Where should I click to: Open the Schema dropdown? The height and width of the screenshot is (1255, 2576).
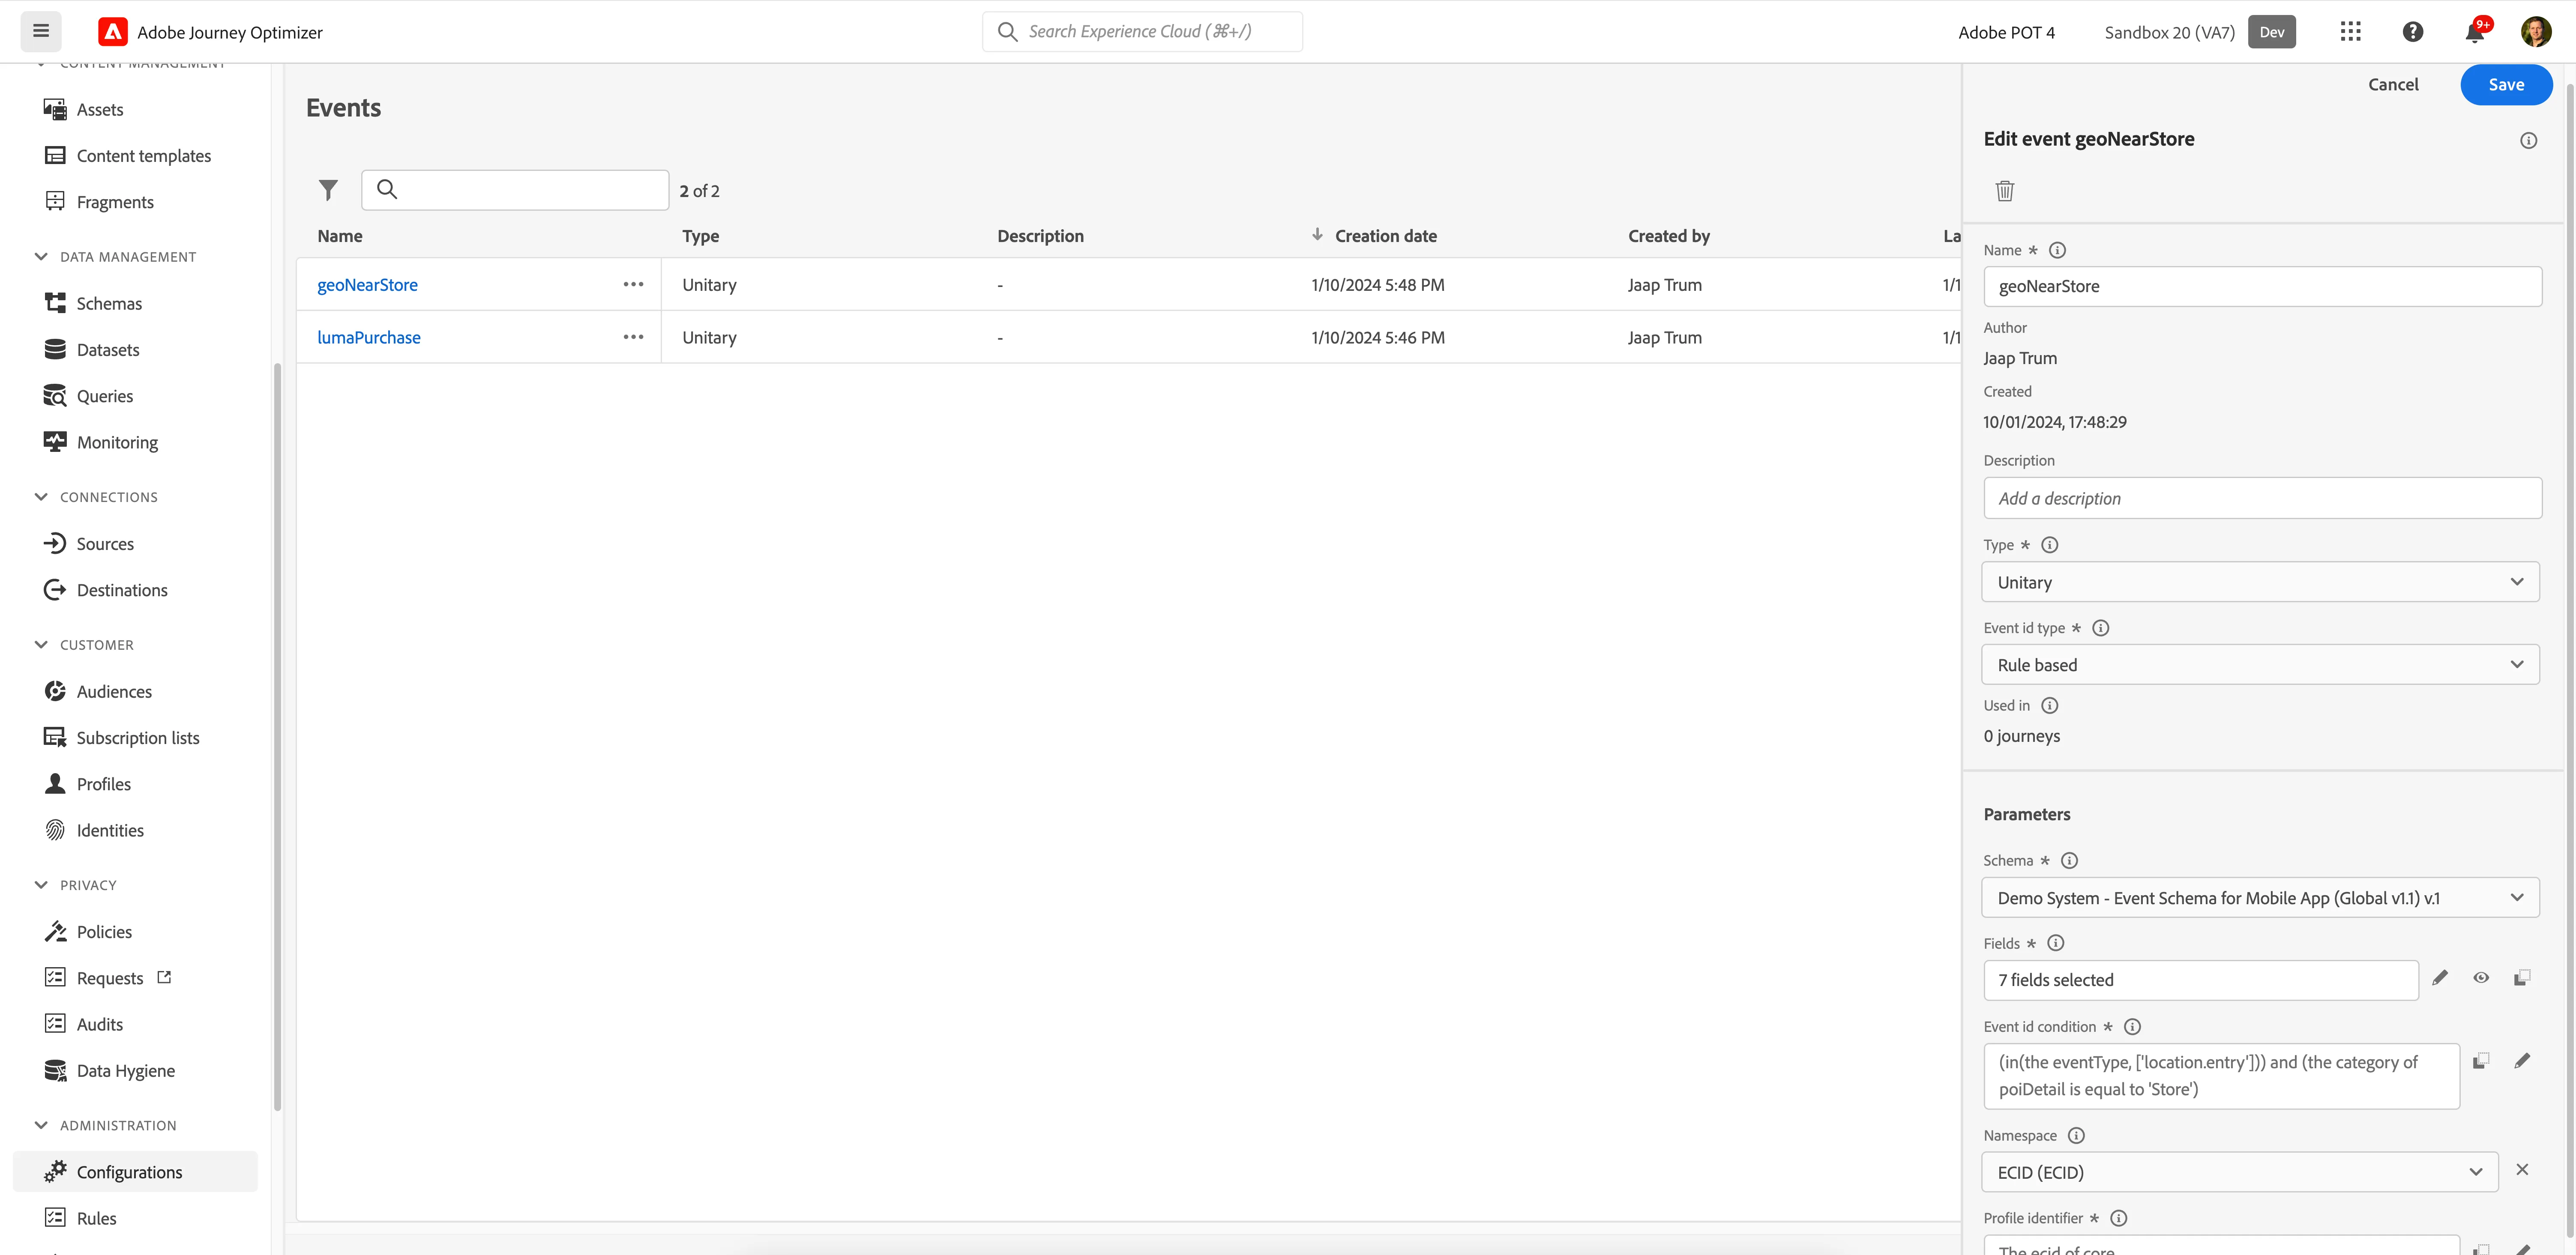pyautogui.click(x=2260, y=898)
